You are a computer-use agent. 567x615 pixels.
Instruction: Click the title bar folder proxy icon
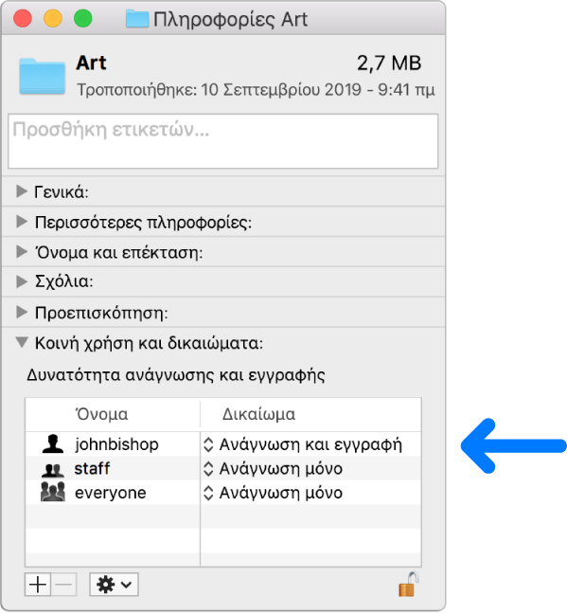[137, 19]
